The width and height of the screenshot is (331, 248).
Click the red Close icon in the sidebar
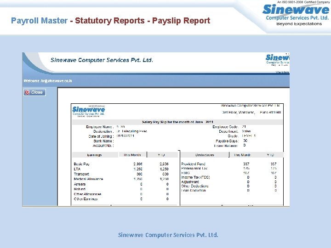point(27,92)
